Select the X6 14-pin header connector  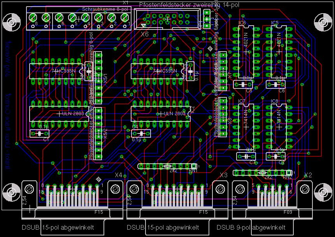(x=167, y=19)
